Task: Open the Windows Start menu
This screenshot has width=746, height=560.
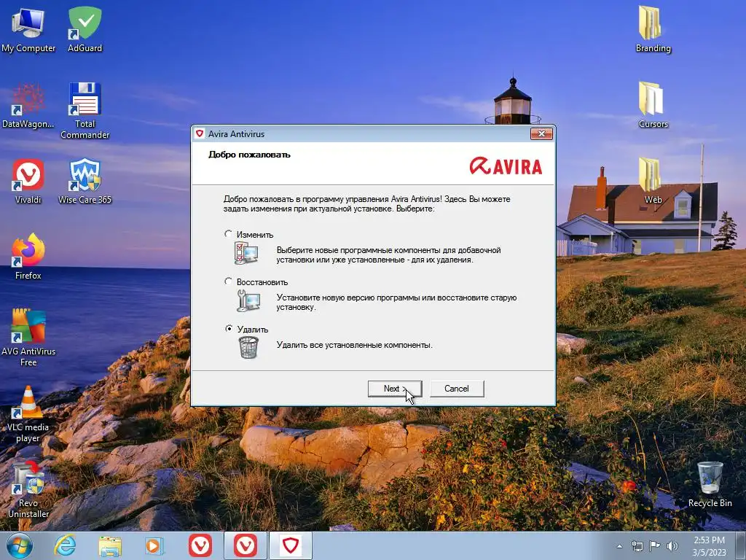Action: 19,545
